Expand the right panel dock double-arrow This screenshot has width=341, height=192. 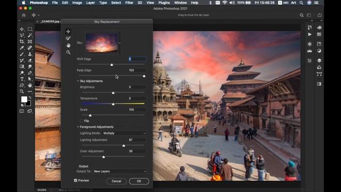click(x=321, y=20)
